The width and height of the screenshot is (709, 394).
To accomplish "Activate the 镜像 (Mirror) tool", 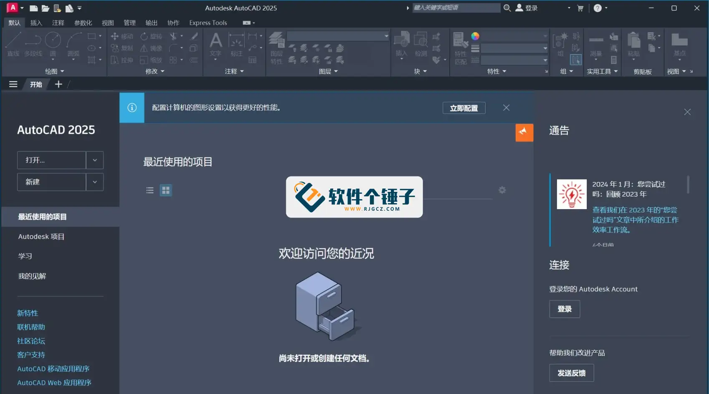I will coord(152,48).
